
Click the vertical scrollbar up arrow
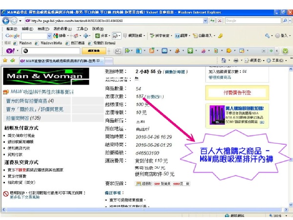click(291, 69)
